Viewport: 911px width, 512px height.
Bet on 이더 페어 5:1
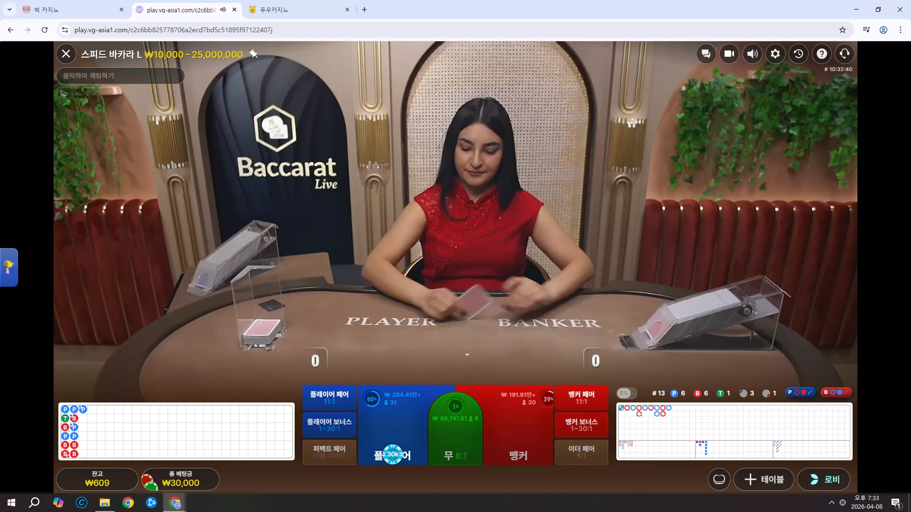(x=581, y=452)
